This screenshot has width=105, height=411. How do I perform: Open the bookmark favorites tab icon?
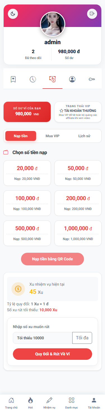tap(13, 79)
